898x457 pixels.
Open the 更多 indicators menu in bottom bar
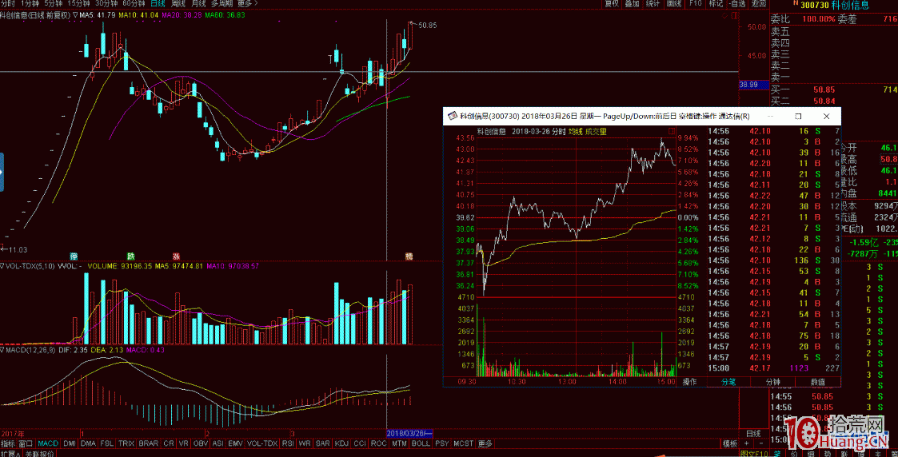coord(485,443)
